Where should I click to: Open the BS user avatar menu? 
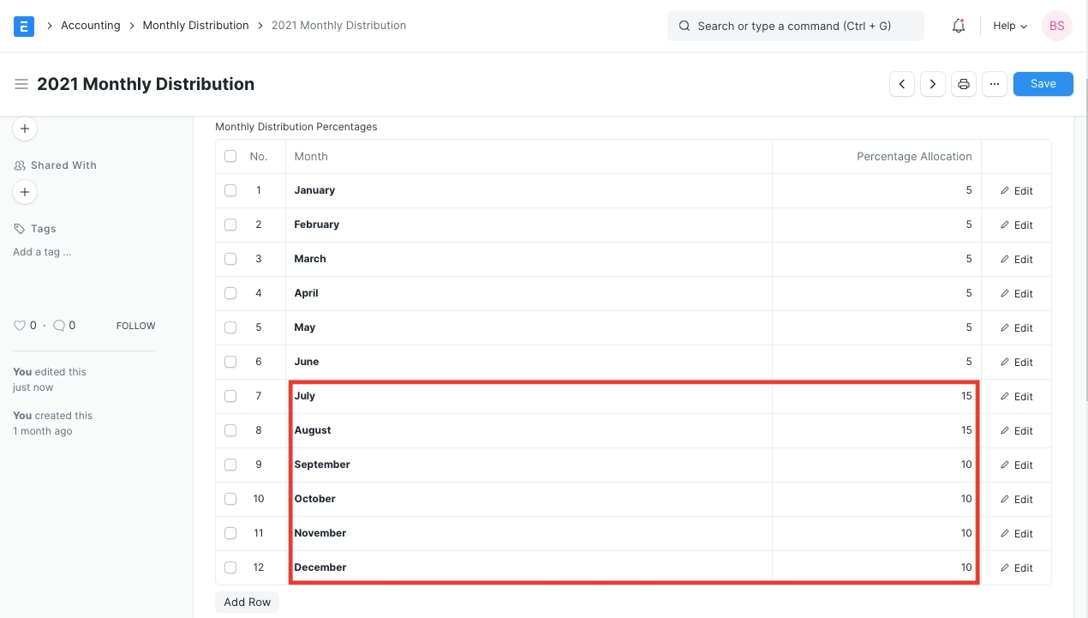tap(1056, 26)
